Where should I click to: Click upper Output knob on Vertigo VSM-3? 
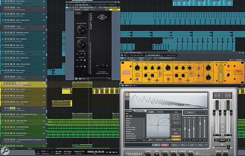(208, 68)
